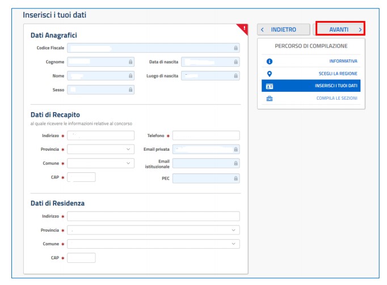Click the Informativa info circle icon
Image resolution: width=387 pixels, height=285 pixels.
pos(270,61)
